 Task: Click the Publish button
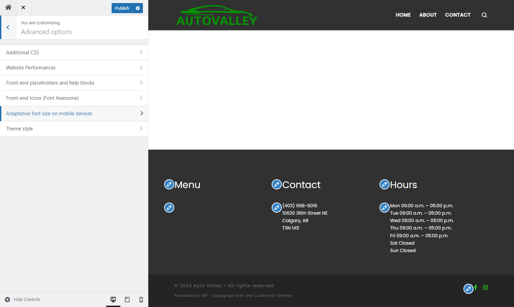pos(122,8)
